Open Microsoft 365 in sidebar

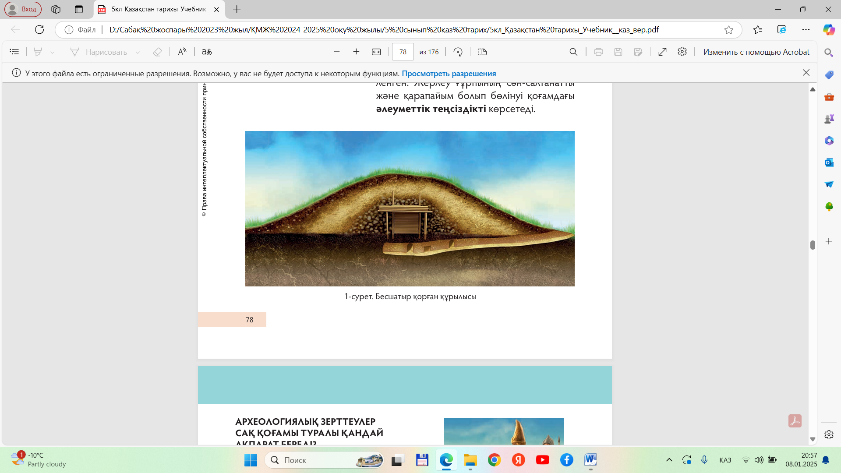pyautogui.click(x=829, y=141)
